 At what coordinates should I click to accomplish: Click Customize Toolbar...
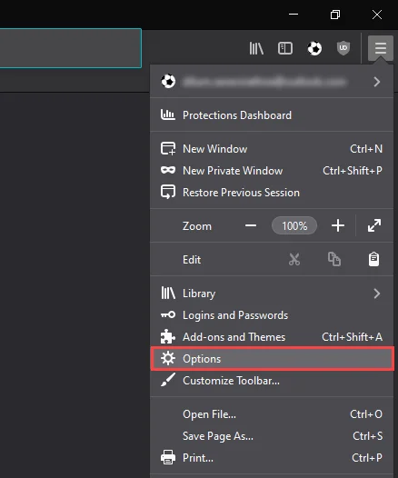tap(272, 381)
